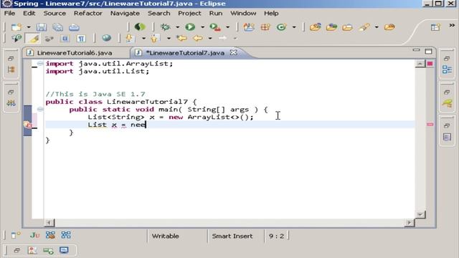Open the Run menu
This screenshot has height=258, width=459.
pyautogui.click(x=216, y=13)
